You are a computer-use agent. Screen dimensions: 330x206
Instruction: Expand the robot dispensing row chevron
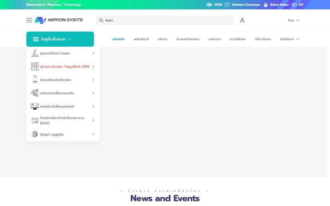93,53
